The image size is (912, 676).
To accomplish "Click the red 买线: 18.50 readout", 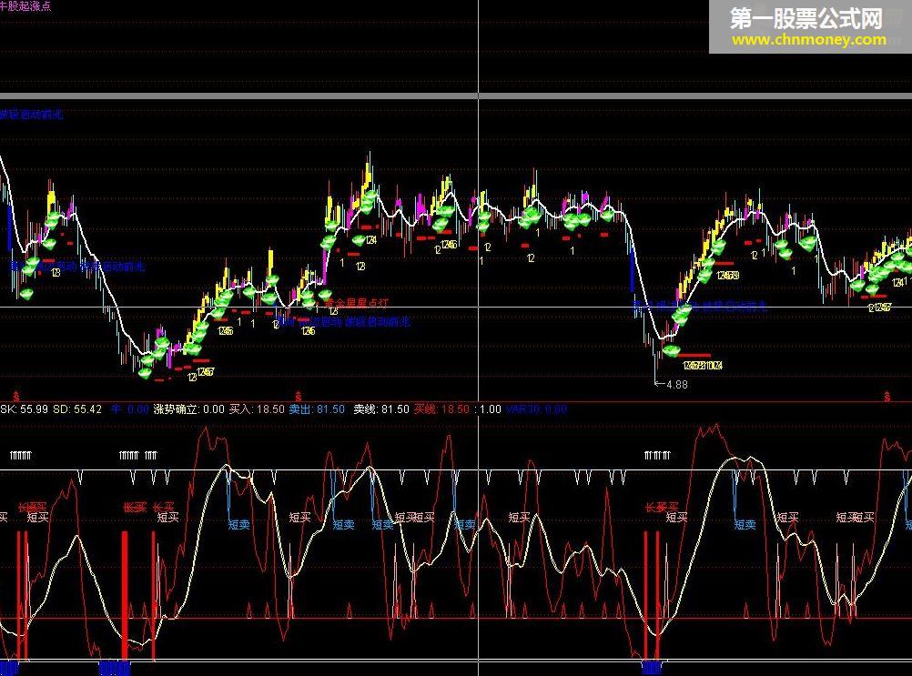I will pyautogui.click(x=441, y=409).
